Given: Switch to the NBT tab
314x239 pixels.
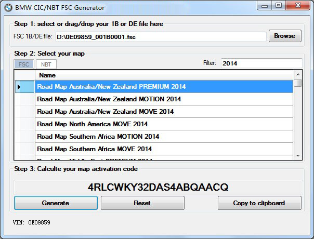Looking at the screenshot, I should click(x=46, y=64).
